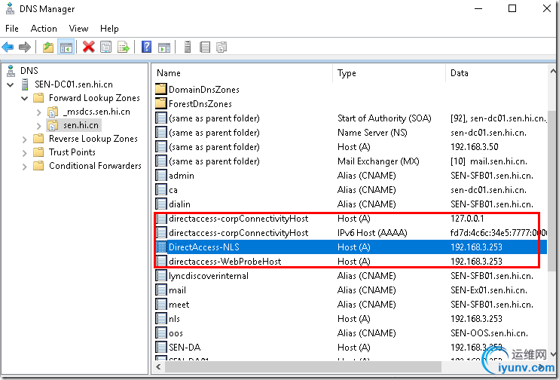This screenshot has height=380, width=559.
Task: Click the vertical scrollbar thumb in record list
Action: 551,191
